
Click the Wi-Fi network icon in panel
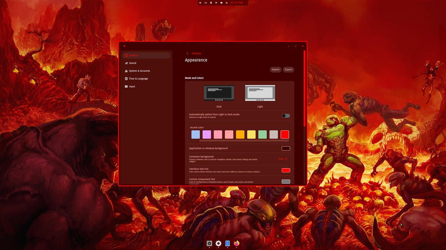(x=216, y=3)
